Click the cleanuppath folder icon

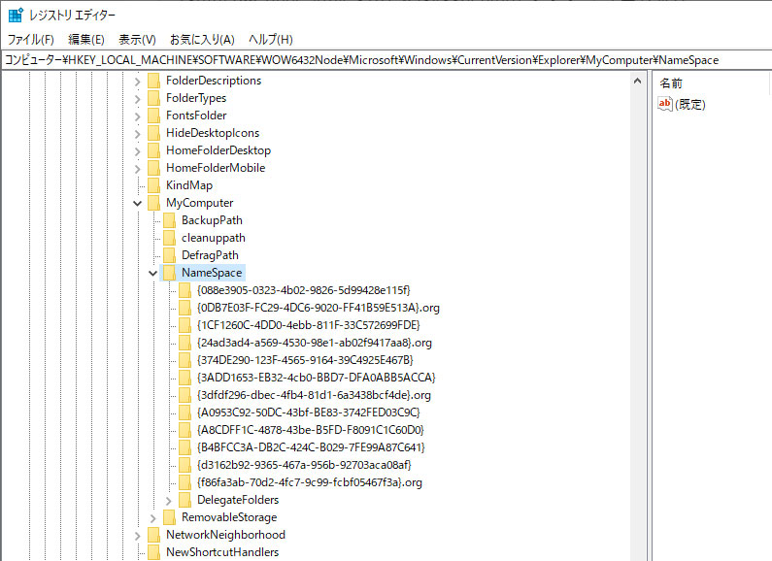(169, 238)
